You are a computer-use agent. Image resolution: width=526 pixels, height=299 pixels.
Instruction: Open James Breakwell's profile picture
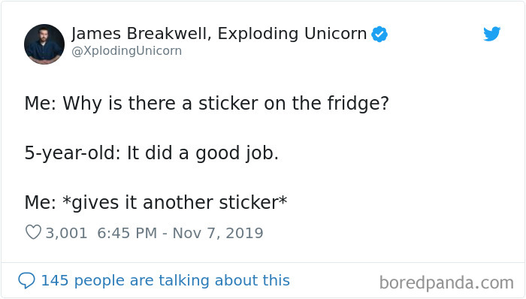coord(44,44)
